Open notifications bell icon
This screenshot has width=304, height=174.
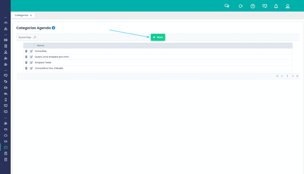pyautogui.click(x=276, y=6)
